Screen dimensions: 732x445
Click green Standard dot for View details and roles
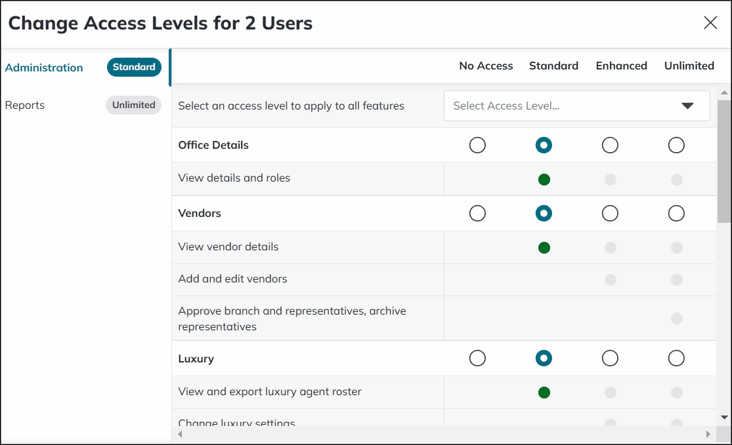tap(544, 180)
